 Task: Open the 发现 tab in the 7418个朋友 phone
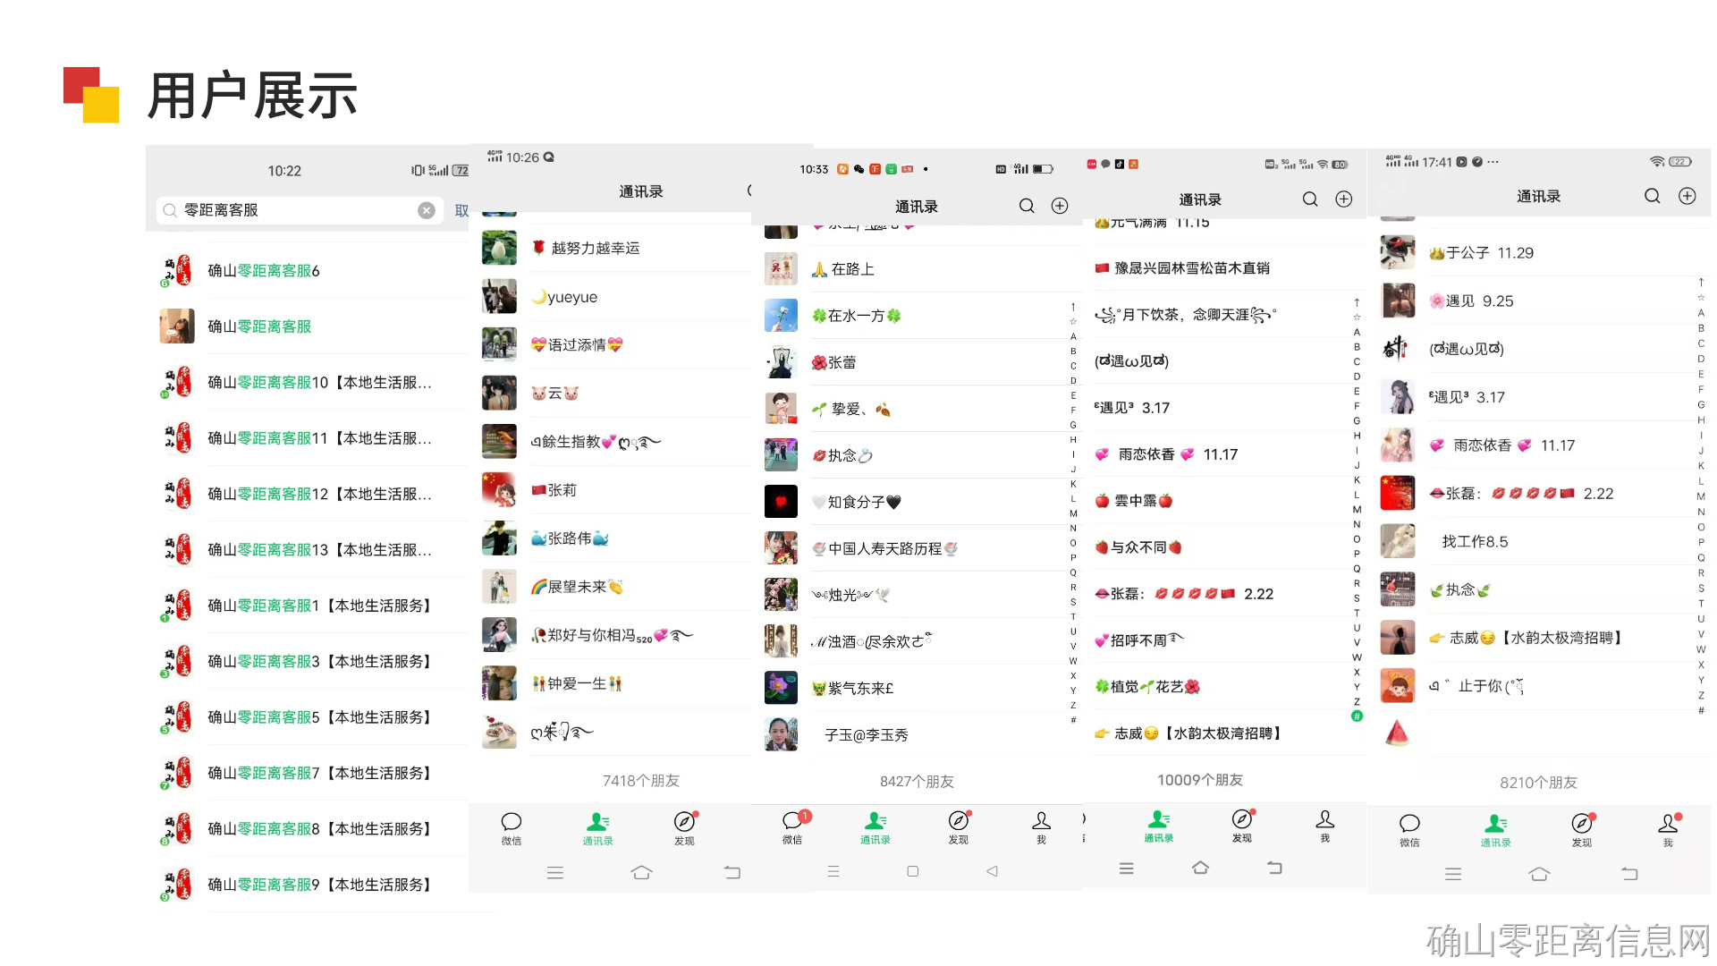click(684, 828)
